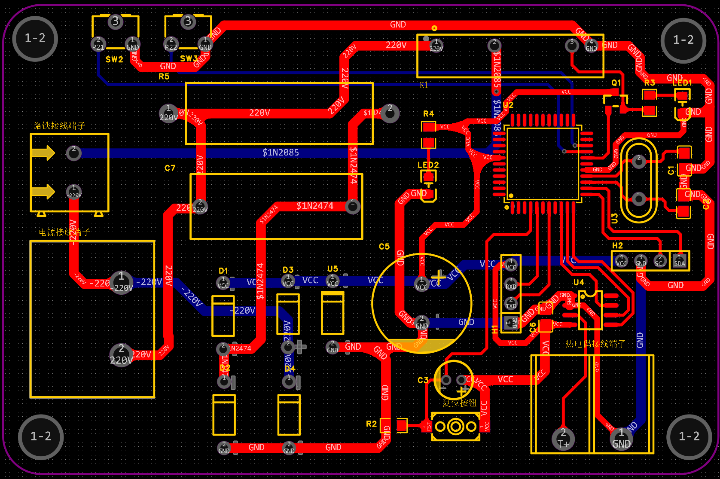The height and width of the screenshot is (479, 720).
Task: Select the blue $1N2085 horizontal trace label
Action: (x=281, y=153)
